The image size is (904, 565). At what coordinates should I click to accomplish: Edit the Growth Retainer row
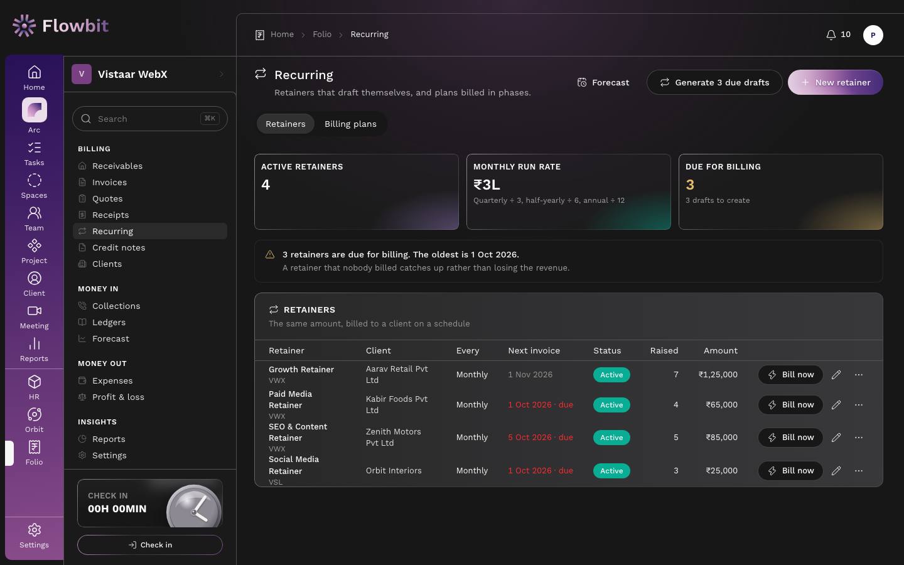(x=836, y=375)
